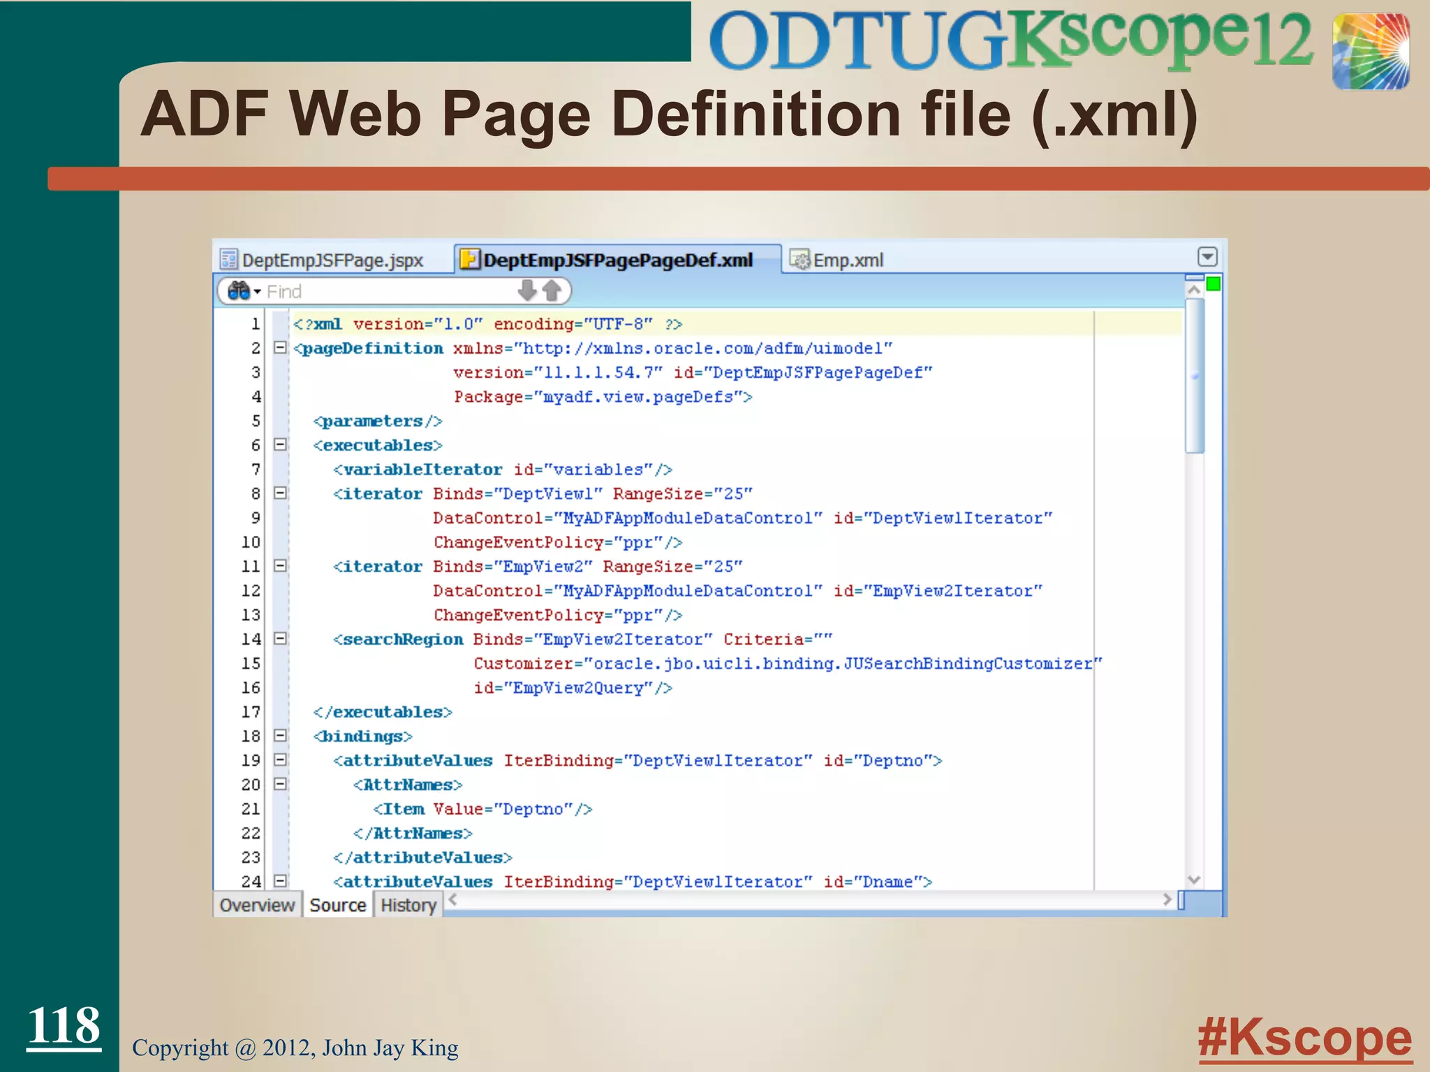Image resolution: width=1430 pixels, height=1072 pixels.
Task: Click the Binds="EmpView2" attribute on line 11
Action: click(513, 566)
